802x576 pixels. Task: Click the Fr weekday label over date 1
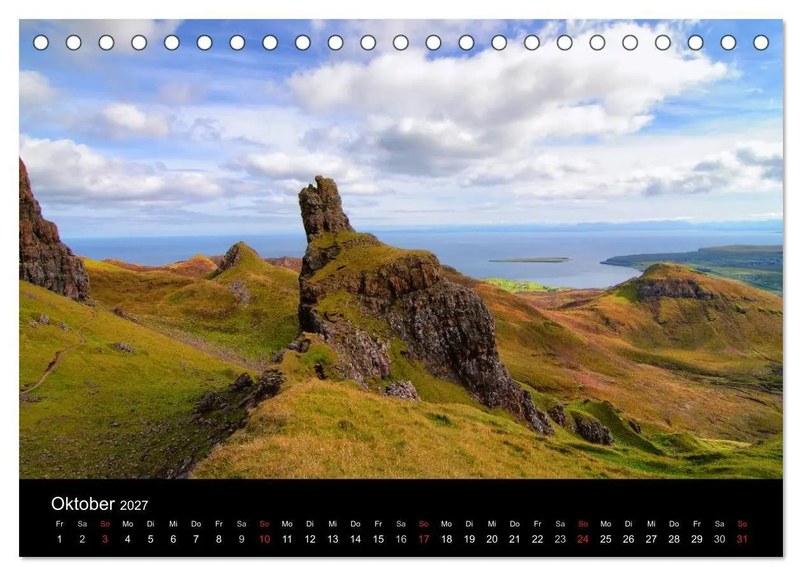tap(60, 524)
